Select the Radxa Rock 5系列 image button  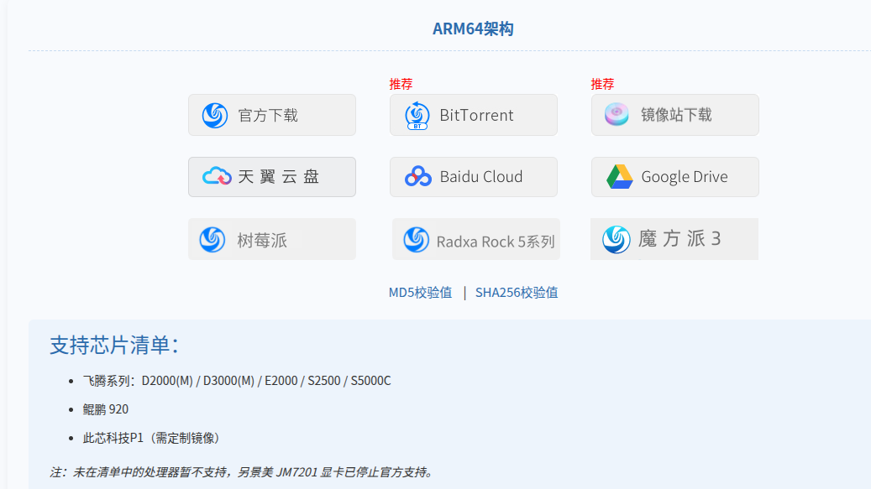click(x=476, y=239)
